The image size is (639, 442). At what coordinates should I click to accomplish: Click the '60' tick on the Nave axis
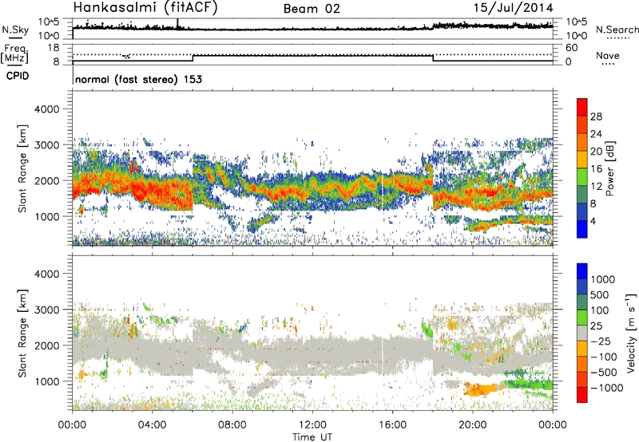pyautogui.click(x=571, y=48)
